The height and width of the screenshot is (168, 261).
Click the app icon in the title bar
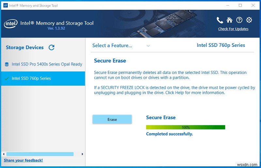pos(6,6)
